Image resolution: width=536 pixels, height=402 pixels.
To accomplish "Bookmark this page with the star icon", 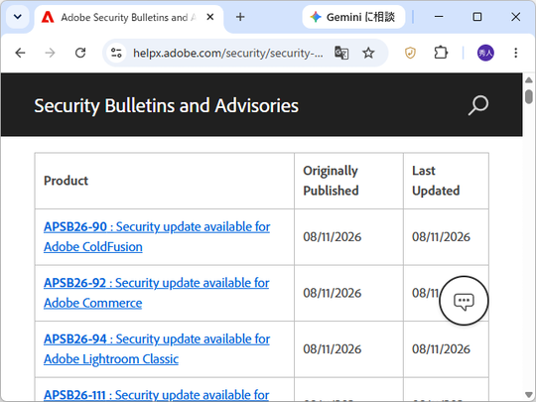I will 368,53.
